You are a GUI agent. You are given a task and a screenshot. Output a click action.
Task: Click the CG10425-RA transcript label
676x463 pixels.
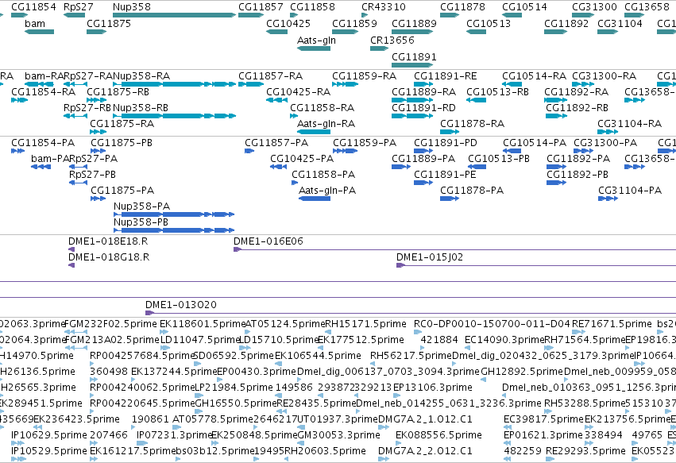298,92
